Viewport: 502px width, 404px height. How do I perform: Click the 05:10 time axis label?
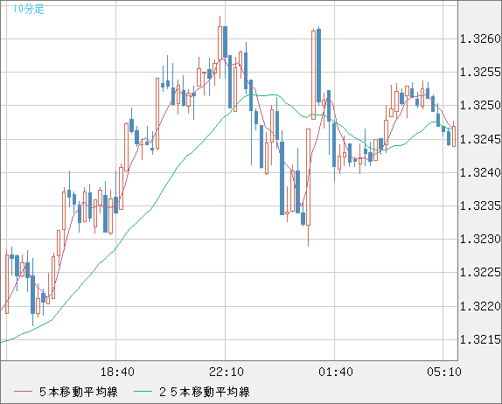(x=444, y=372)
